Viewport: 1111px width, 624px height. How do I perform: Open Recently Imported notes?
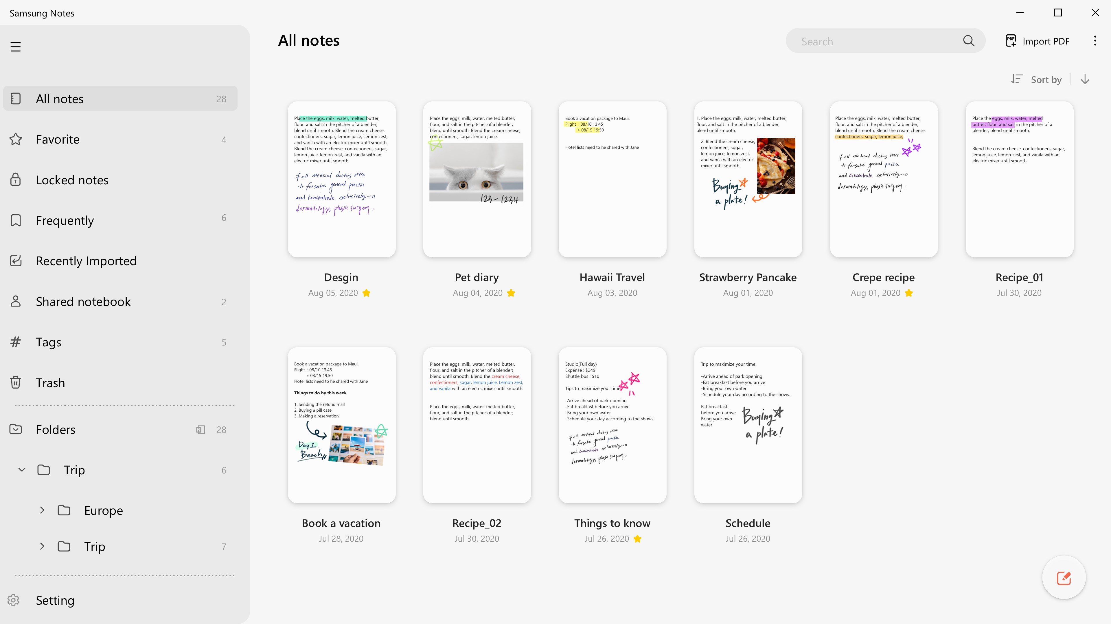tap(86, 261)
